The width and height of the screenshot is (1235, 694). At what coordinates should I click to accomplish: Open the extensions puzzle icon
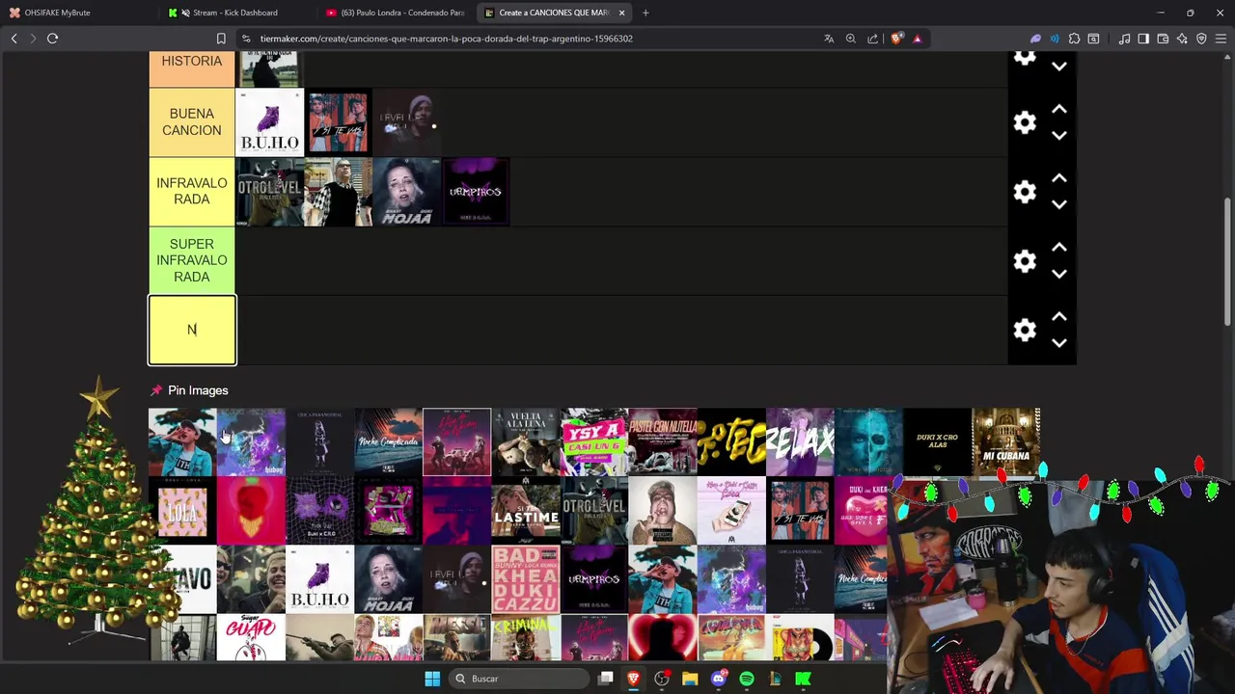click(x=1074, y=39)
